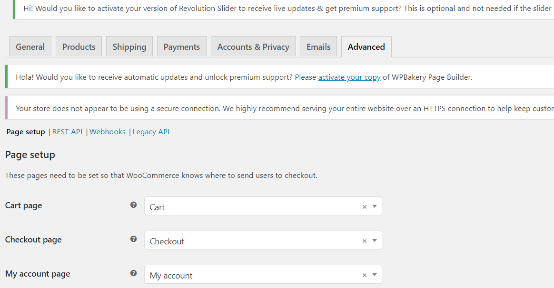This screenshot has width=554, height=288.
Task: Open the Payments tab
Action: tap(181, 47)
